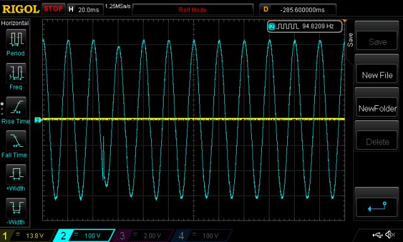Select the Freq measurement icon
The width and height of the screenshot is (403, 242).
pyautogui.click(x=16, y=72)
